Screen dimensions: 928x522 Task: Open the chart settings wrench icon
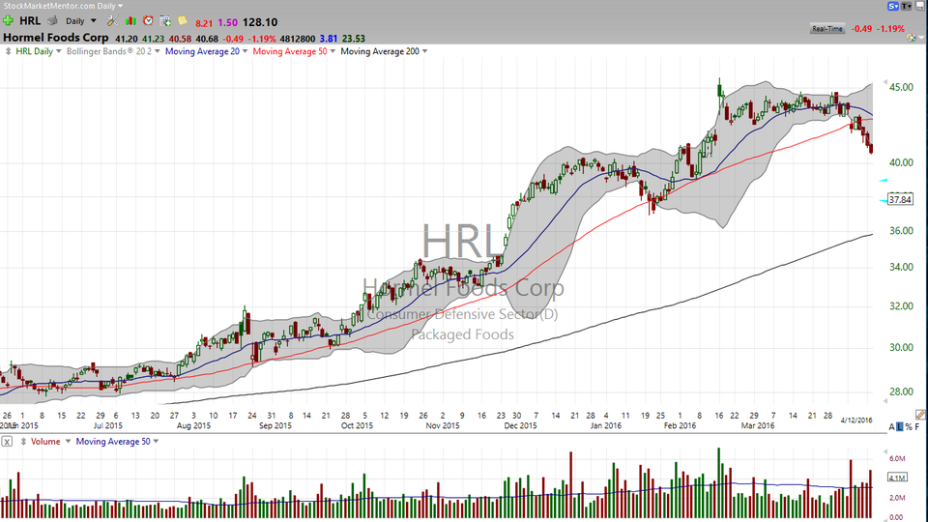pyautogui.click(x=112, y=20)
